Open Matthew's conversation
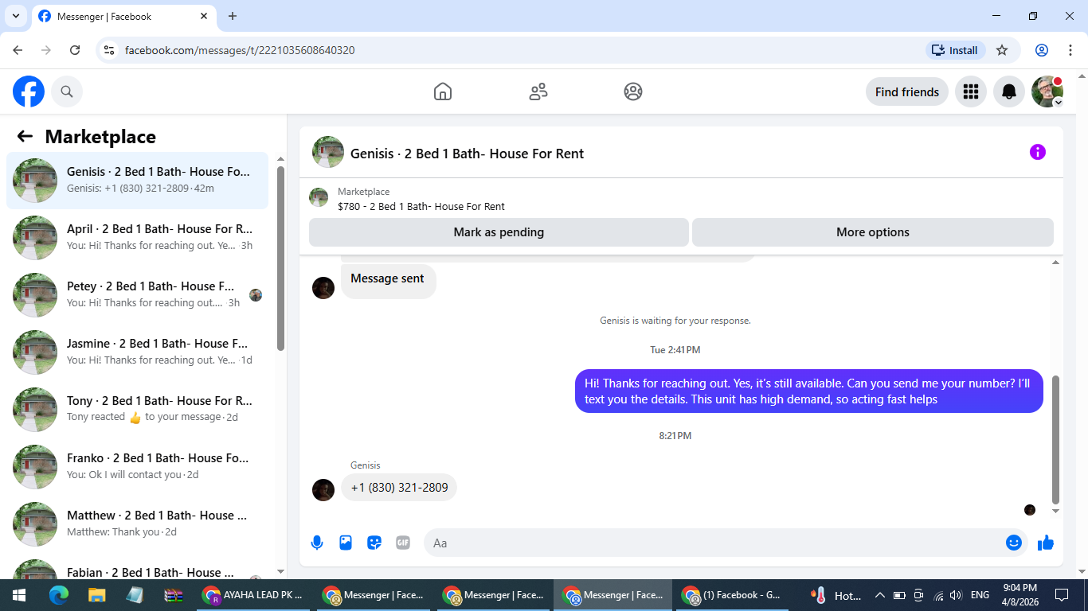Screen dimensions: 1088x611 pyautogui.click(x=138, y=524)
